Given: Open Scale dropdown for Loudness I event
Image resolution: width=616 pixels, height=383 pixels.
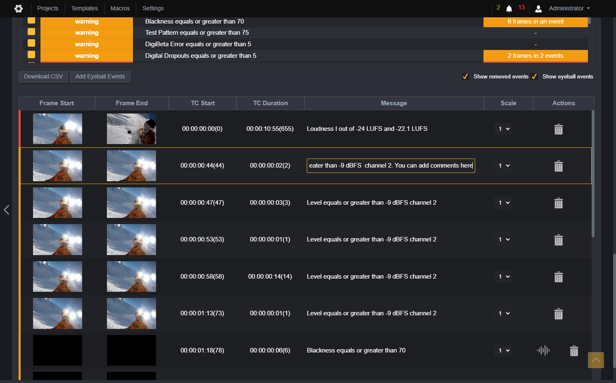Looking at the screenshot, I should (503, 129).
